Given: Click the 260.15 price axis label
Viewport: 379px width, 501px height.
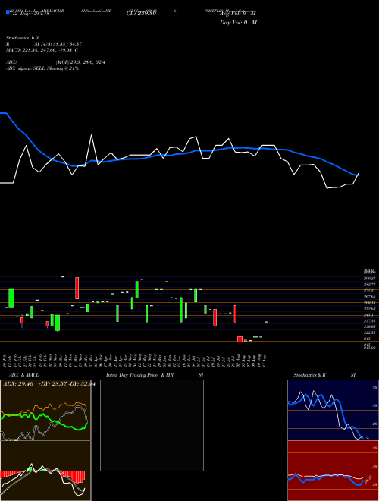Looking at the screenshot, I should point(370,303).
